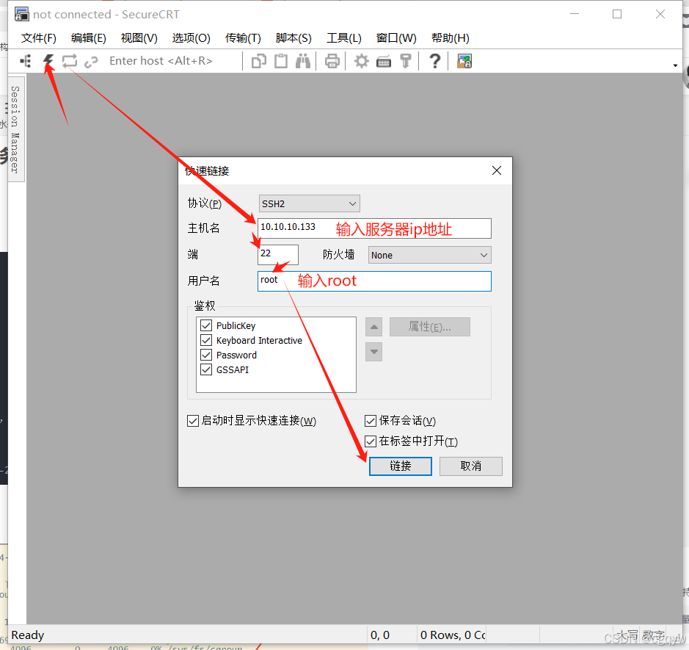Click the Public Key Assistant key icon

coord(406,61)
